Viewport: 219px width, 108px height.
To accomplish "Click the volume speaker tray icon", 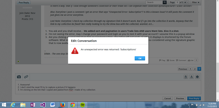I will 204,105.
